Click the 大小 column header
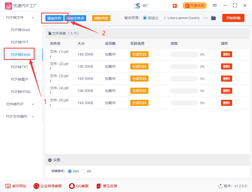This screenshot has height=192, width=252. click(81, 44)
